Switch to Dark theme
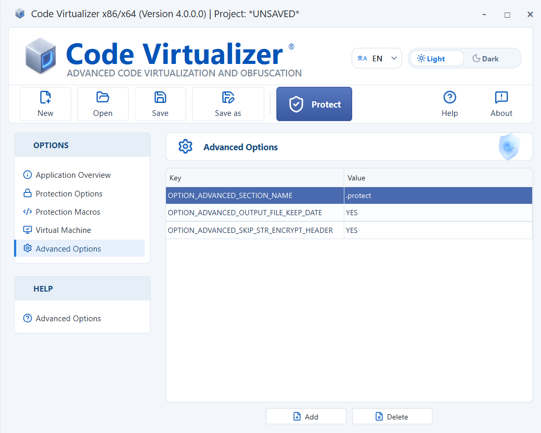Screen dimensions: 541x433 click(485, 58)
